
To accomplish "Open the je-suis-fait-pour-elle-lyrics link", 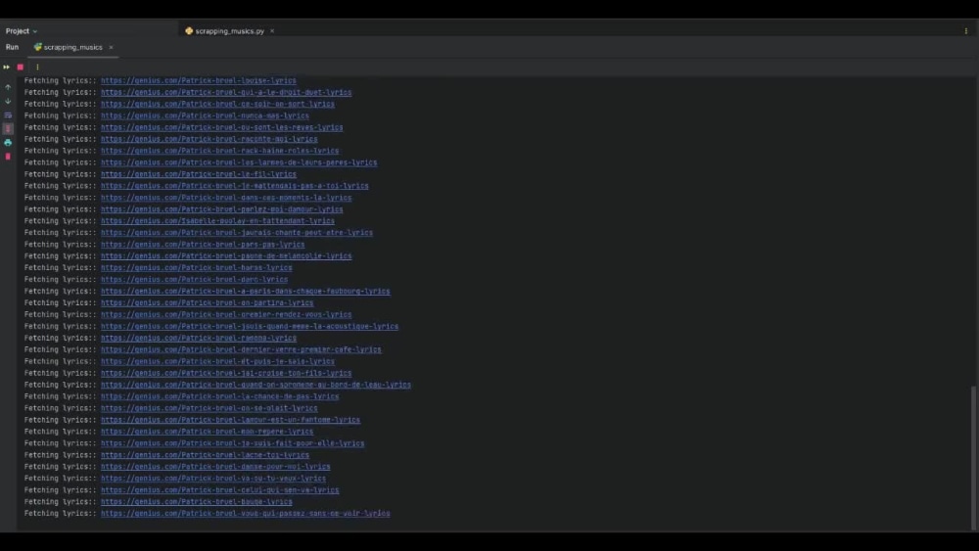I will tap(232, 443).
